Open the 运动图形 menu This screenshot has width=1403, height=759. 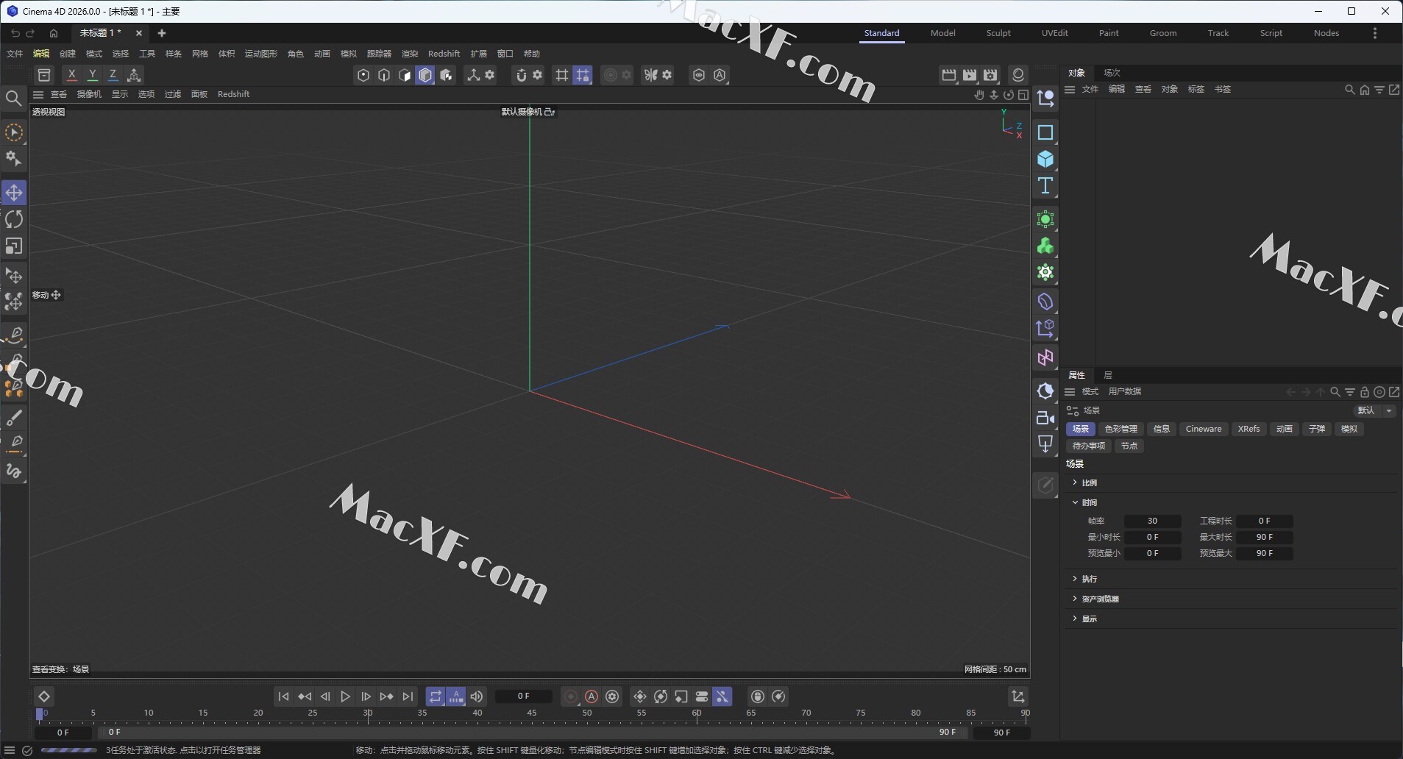[261, 54]
